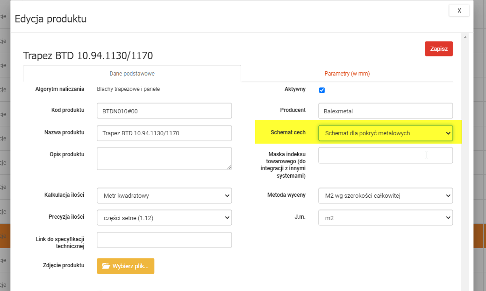Click the folder icon on Wybierz plik
This screenshot has height=291, width=486.
point(106,266)
